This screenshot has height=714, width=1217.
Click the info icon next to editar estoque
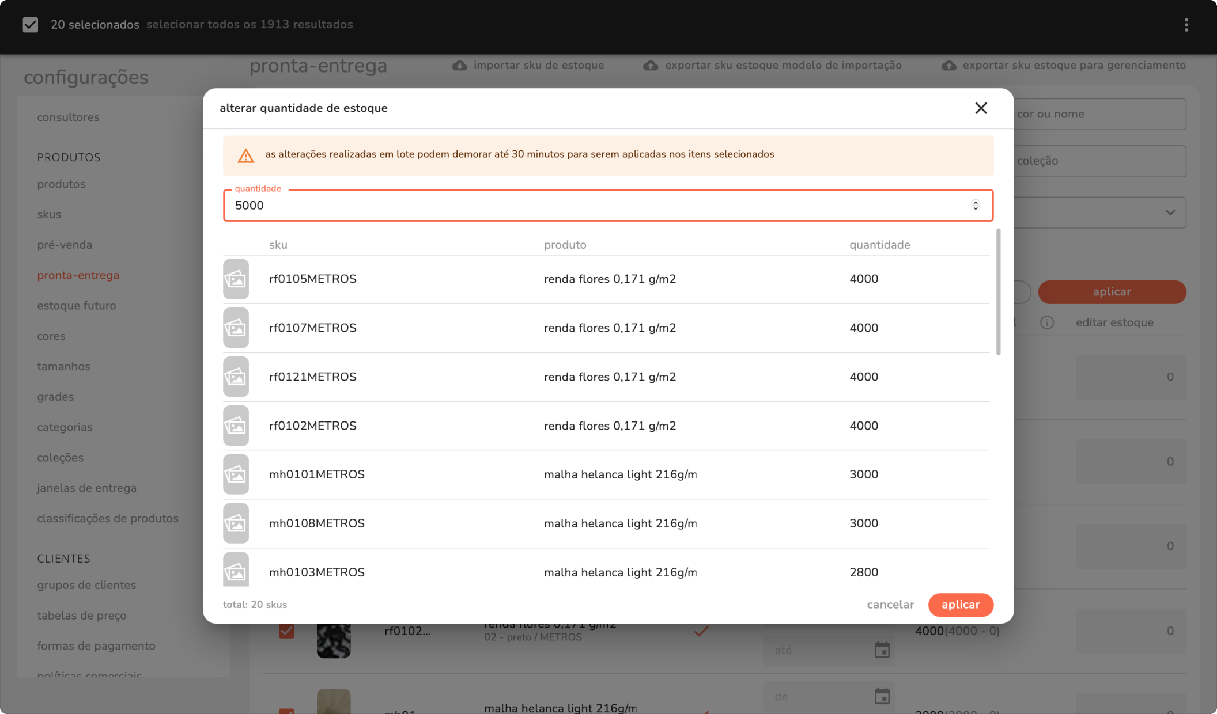pyautogui.click(x=1047, y=322)
